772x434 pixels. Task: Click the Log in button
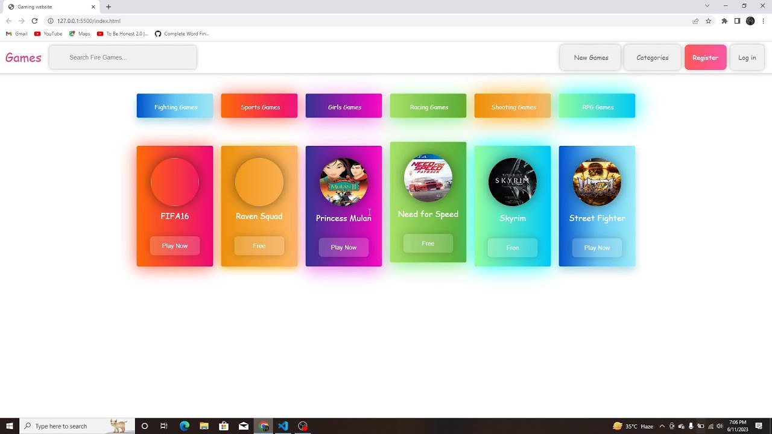[x=747, y=57]
